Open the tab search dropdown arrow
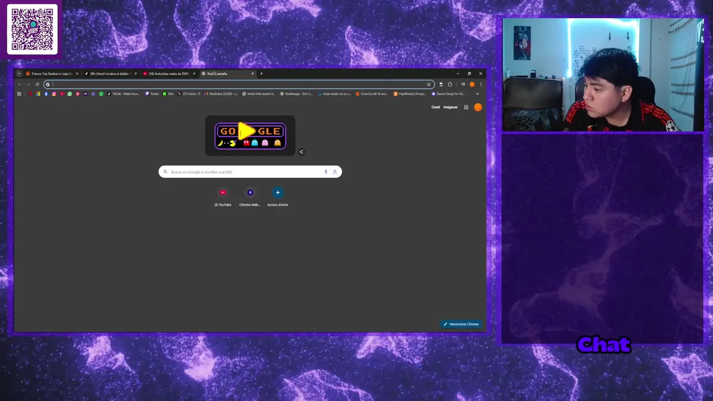Image resolution: width=713 pixels, height=401 pixels. tap(19, 74)
